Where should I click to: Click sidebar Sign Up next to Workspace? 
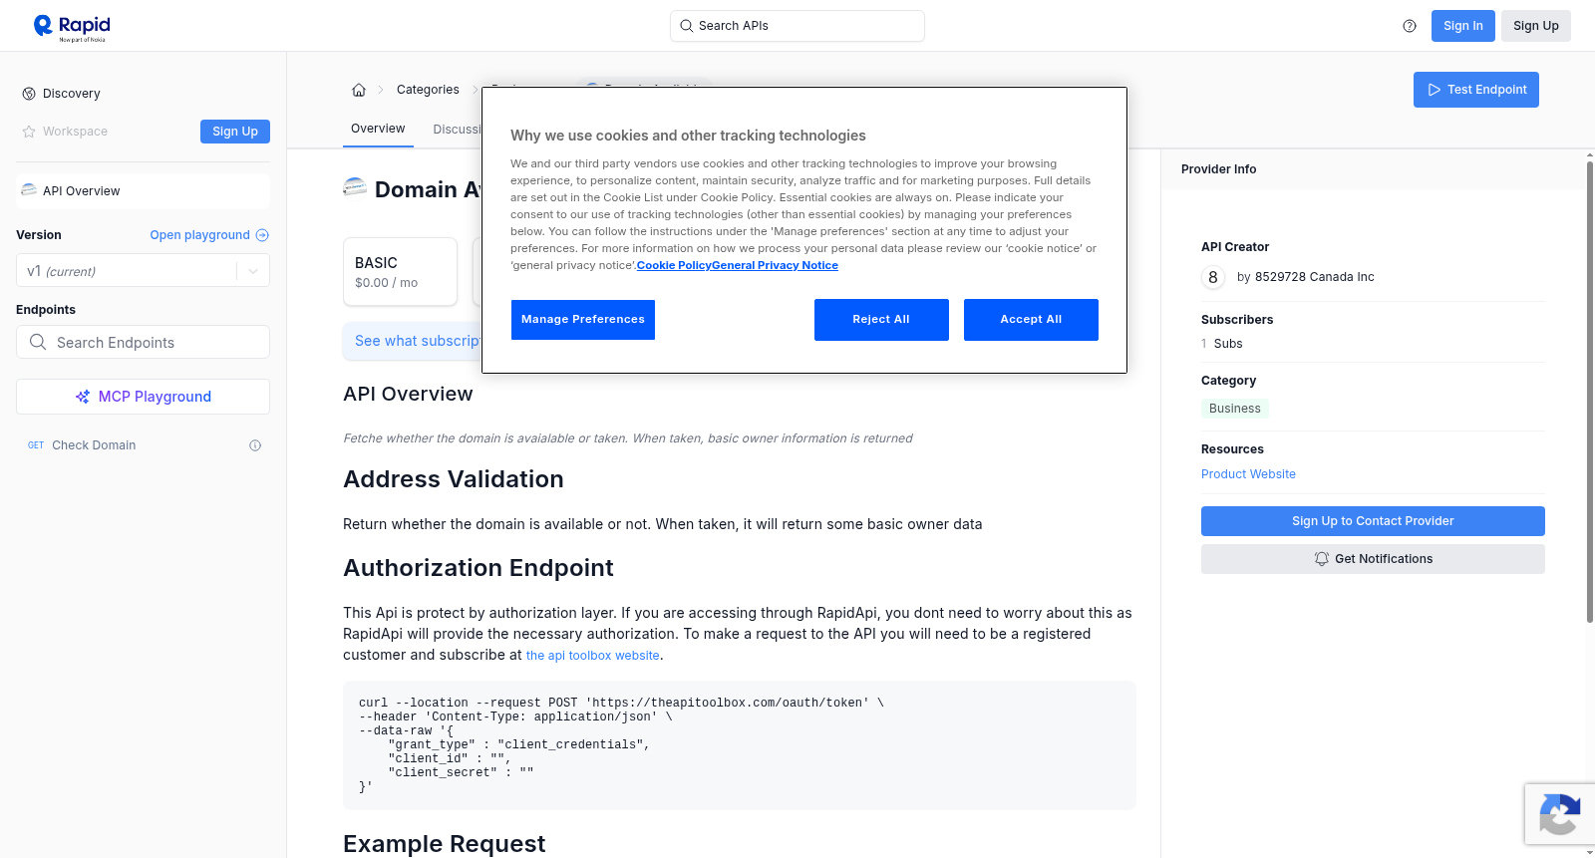235,132
